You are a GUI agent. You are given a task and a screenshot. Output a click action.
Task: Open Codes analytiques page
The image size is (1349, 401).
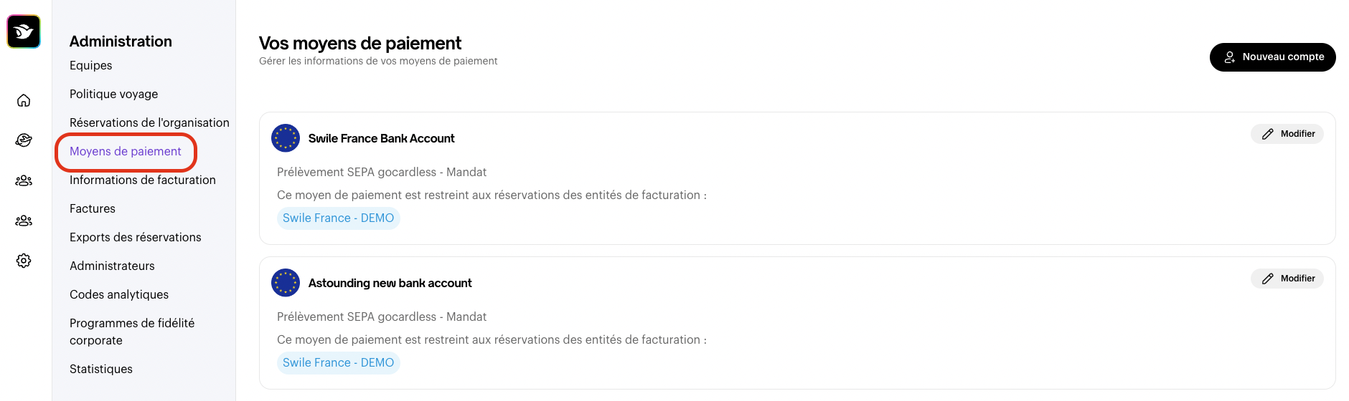click(x=119, y=294)
